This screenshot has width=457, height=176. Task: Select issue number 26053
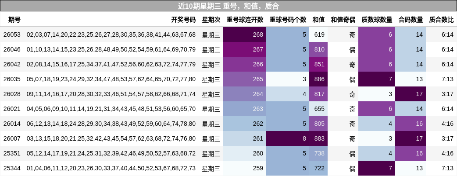(x=12, y=35)
